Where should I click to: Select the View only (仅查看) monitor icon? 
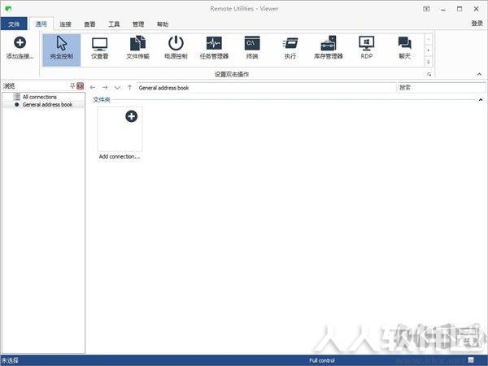[x=99, y=50]
